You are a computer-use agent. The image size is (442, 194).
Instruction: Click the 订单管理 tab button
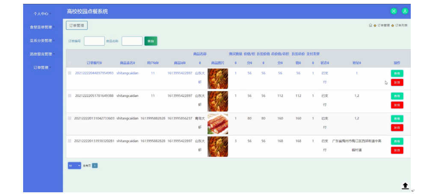click(x=77, y=25)
